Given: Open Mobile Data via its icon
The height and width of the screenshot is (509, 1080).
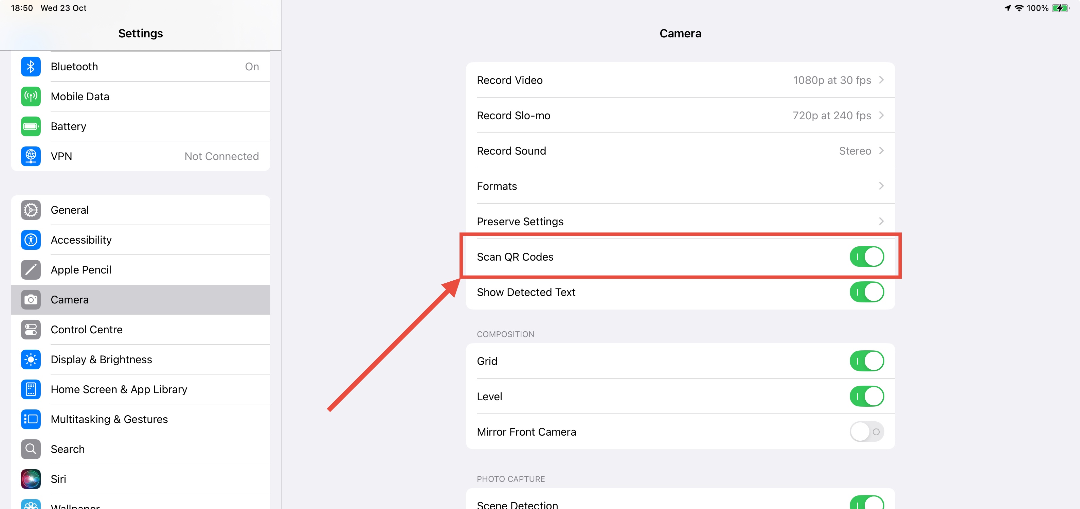Looking at the screenshot, I should (31, 96).
